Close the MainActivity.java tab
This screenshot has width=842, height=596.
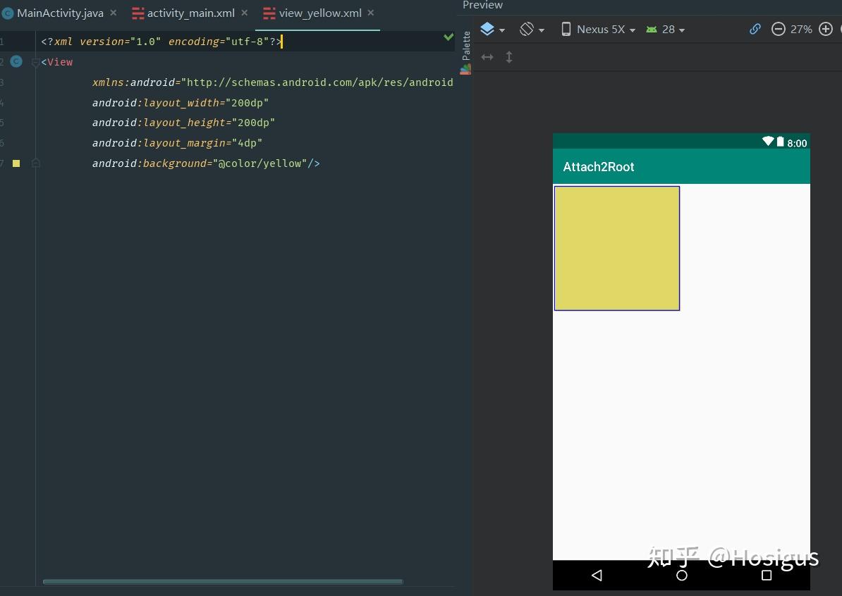(114, 13)
